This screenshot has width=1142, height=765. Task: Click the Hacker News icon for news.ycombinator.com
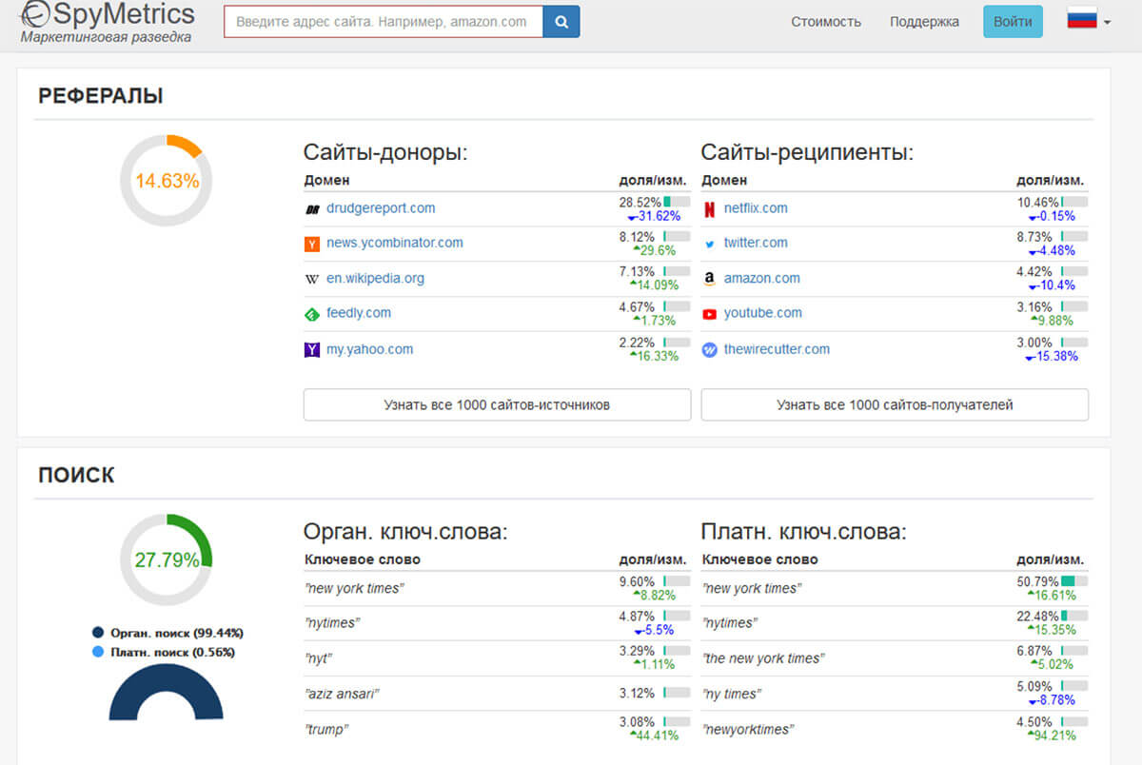pyautogui.click(x=311, y=244)
